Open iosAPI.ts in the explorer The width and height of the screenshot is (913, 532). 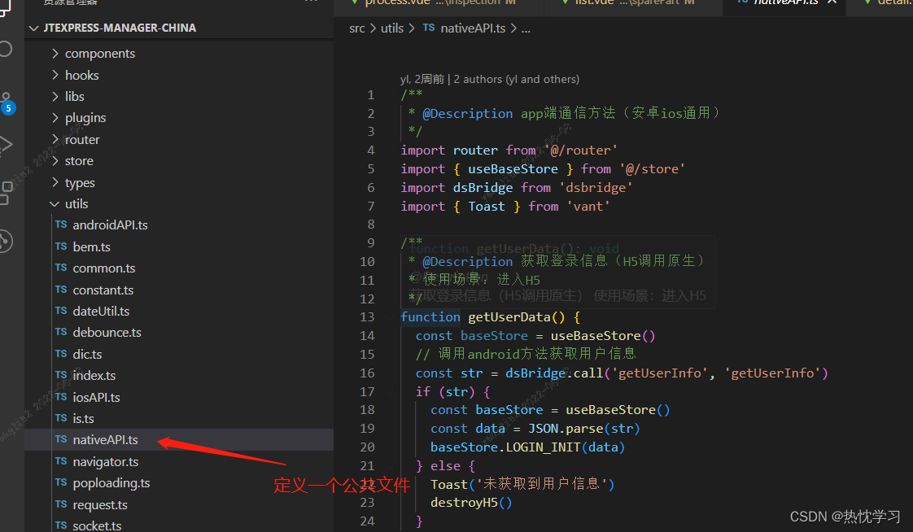click(96, 397)
